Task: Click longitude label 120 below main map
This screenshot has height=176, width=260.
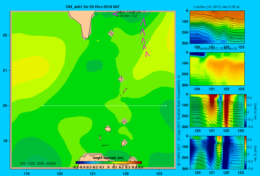Action: pyautogui.click(x=60, y=173)
